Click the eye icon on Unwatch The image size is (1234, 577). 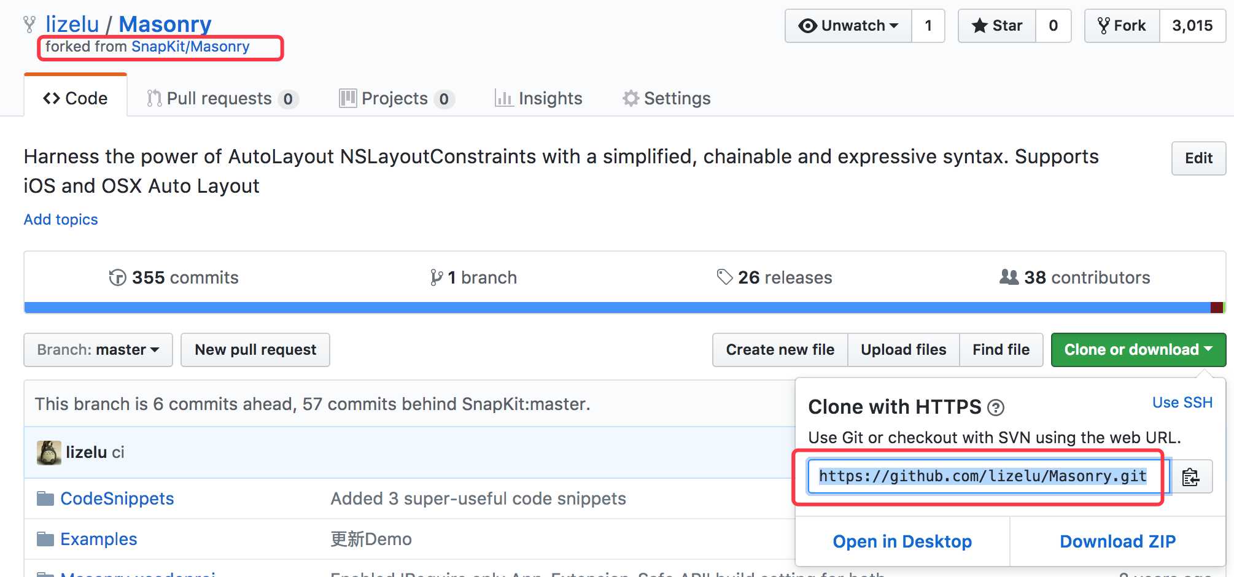point(807,26)
